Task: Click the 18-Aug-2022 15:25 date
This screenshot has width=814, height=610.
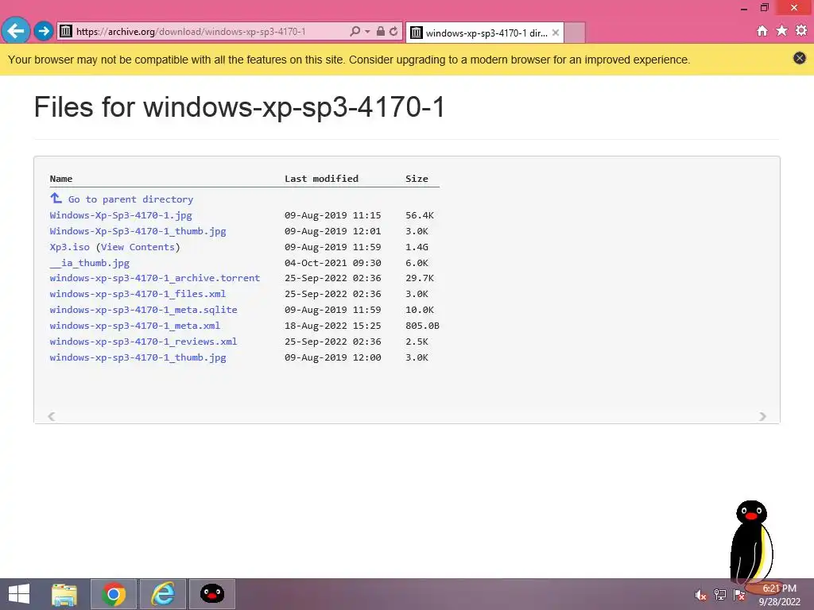Action: [333, 326]
